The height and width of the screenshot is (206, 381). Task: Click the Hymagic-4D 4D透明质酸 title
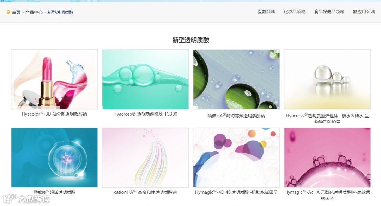[236, 192]
